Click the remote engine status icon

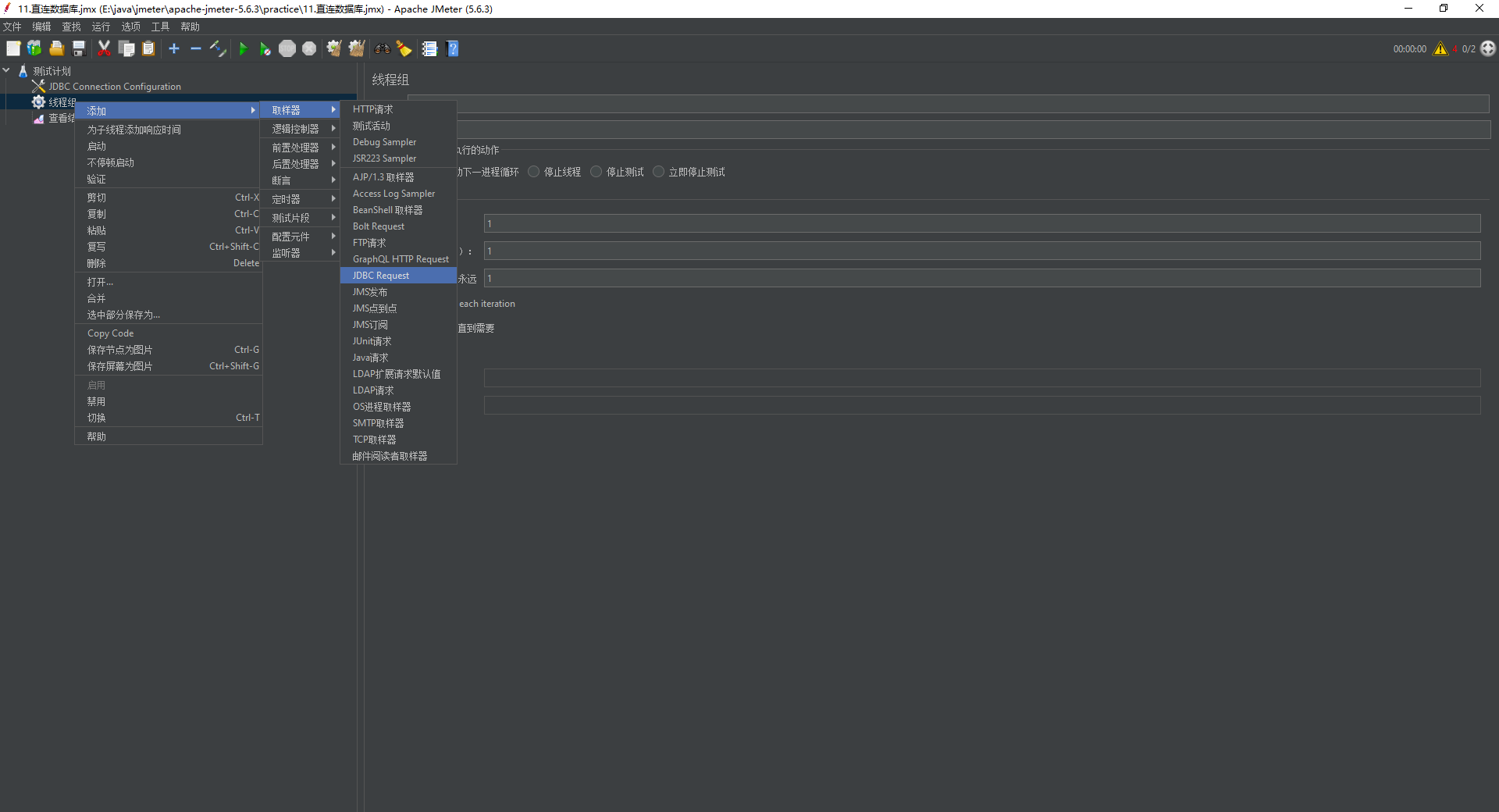(1488, 48)
